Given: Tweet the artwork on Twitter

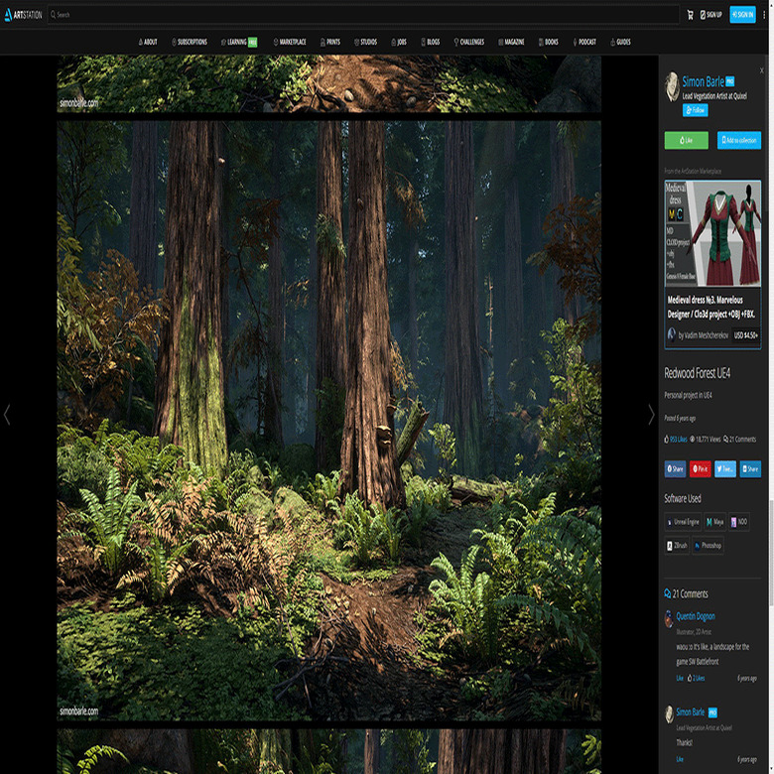Looking at the screenshot, I should pos(725,468).
